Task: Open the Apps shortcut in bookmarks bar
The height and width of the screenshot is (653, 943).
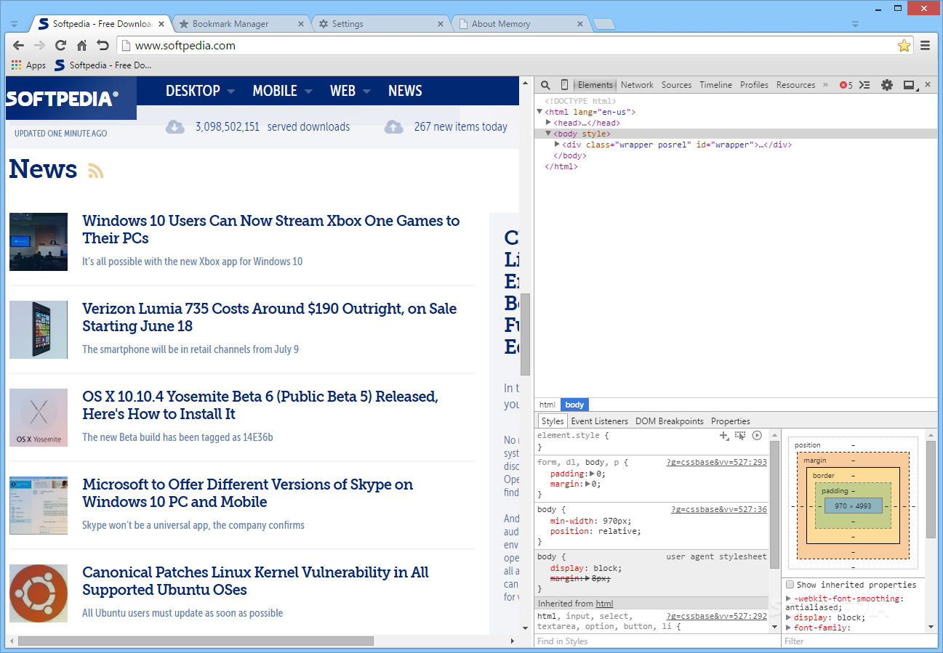Action: pos(28,65)
